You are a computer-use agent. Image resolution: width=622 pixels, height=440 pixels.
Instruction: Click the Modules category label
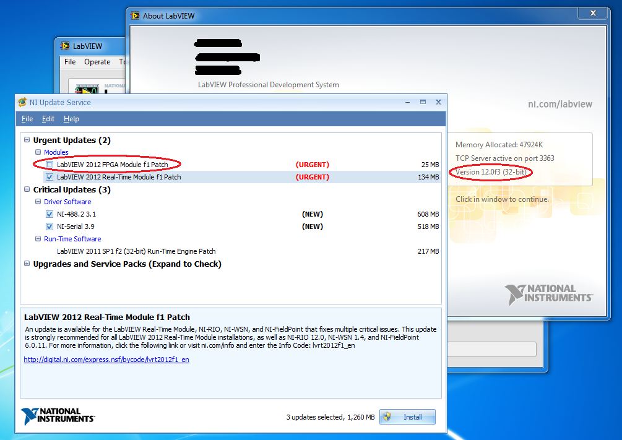(x=56, y=152)
